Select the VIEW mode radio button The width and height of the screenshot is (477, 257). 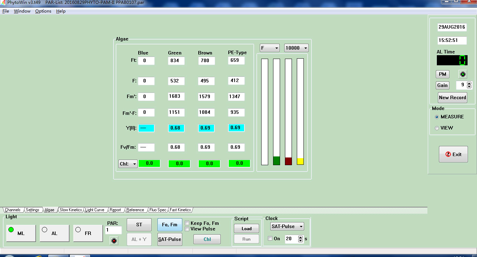[x=437, y=128]
